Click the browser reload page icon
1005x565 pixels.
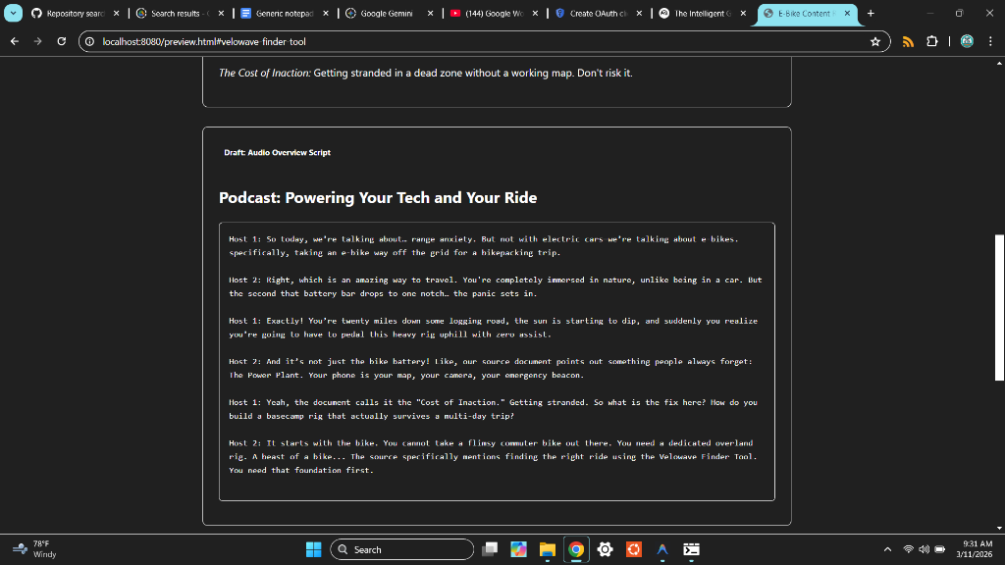point(61,41)
